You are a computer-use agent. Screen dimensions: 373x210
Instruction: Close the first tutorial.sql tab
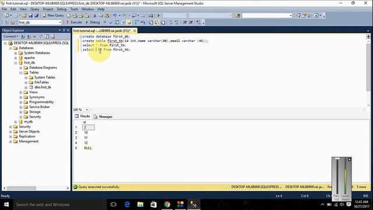[135, 31]
